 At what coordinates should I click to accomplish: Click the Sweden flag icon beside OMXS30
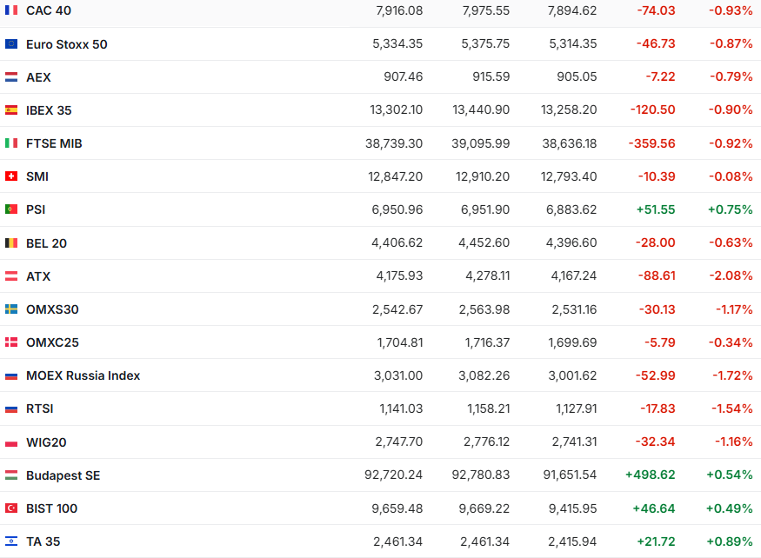(x=11, y=309)
